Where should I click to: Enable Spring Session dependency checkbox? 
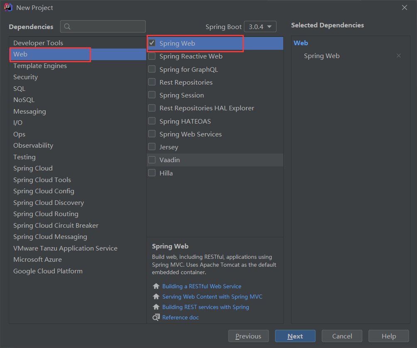point(152,95)
